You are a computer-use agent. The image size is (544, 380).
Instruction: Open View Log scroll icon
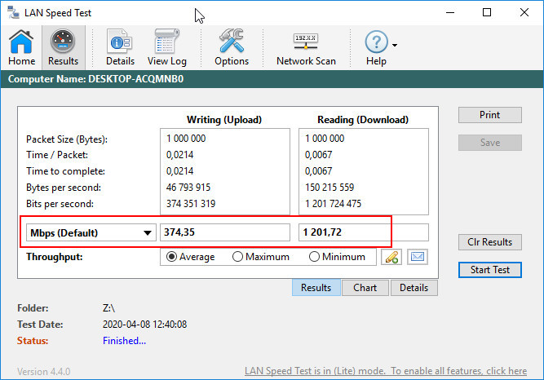pos(167,47)
